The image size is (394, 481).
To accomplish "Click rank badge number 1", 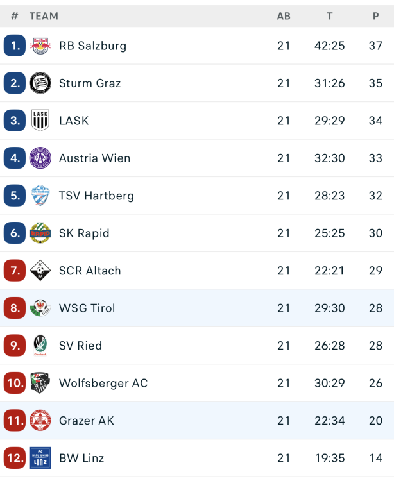I will (14, 46).
